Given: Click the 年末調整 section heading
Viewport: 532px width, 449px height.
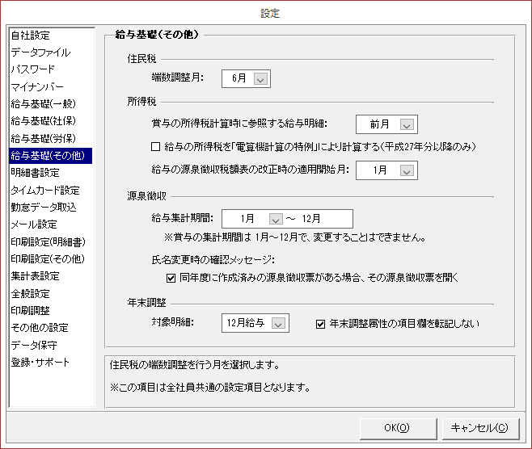Looking at the screenshot, I should point(146,303).
